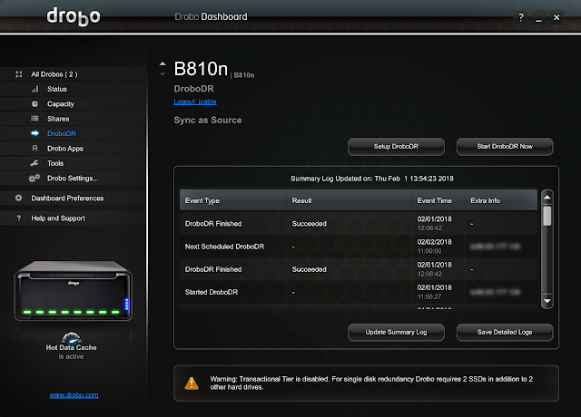Click the Setup DroboDR button
Screen dimensions: 581x417
pyautogui.click(x=396, y=147)
